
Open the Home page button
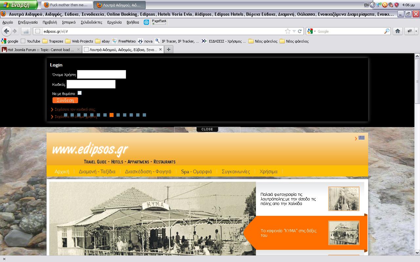pyautogui.click(x=397, y=31)
